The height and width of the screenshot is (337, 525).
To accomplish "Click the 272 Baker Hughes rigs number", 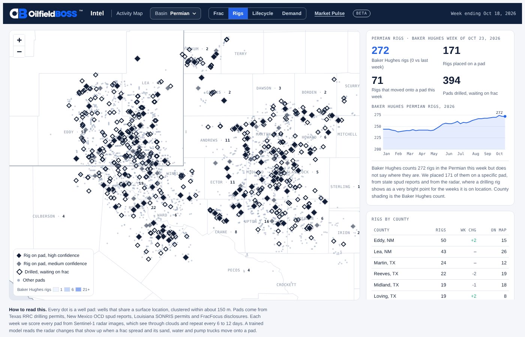I will pos(380,51).
